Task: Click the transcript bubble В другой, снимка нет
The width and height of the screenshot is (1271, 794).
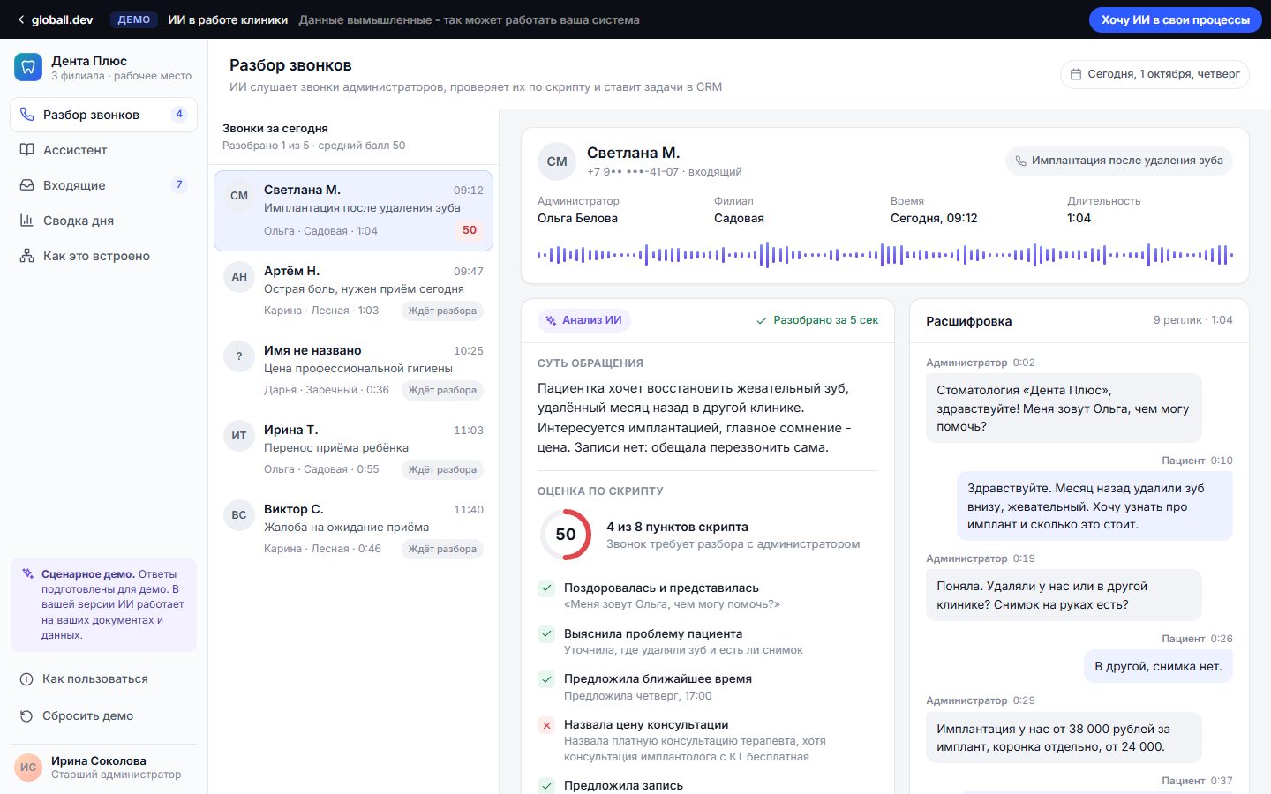Action: (x=1158, y=667)
